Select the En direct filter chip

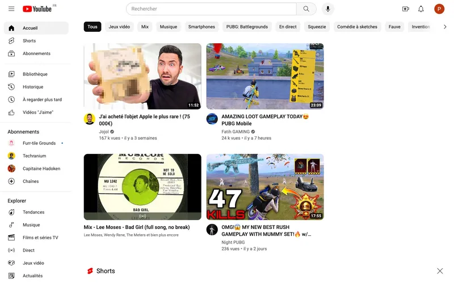click(x=288, y=27)
